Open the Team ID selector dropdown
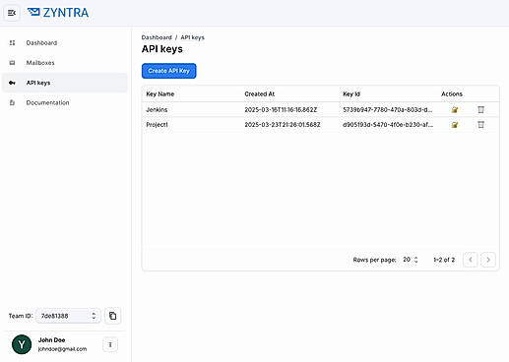Viewport: 509px width, 362px height. pyautogui.click(x=68, y=316)
